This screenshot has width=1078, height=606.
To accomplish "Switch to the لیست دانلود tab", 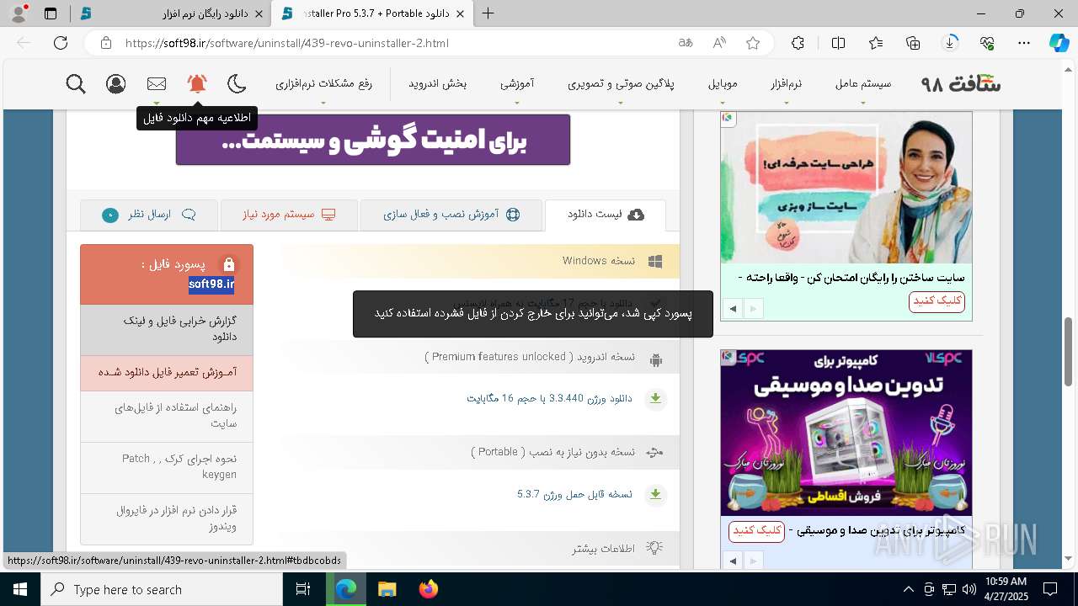I will [606, 215].
